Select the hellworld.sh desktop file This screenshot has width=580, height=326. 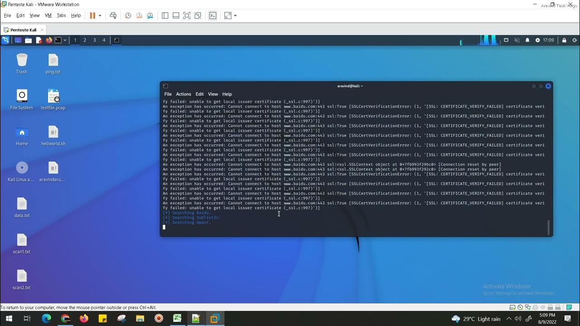pyautogui.click(x=53, y=136)
